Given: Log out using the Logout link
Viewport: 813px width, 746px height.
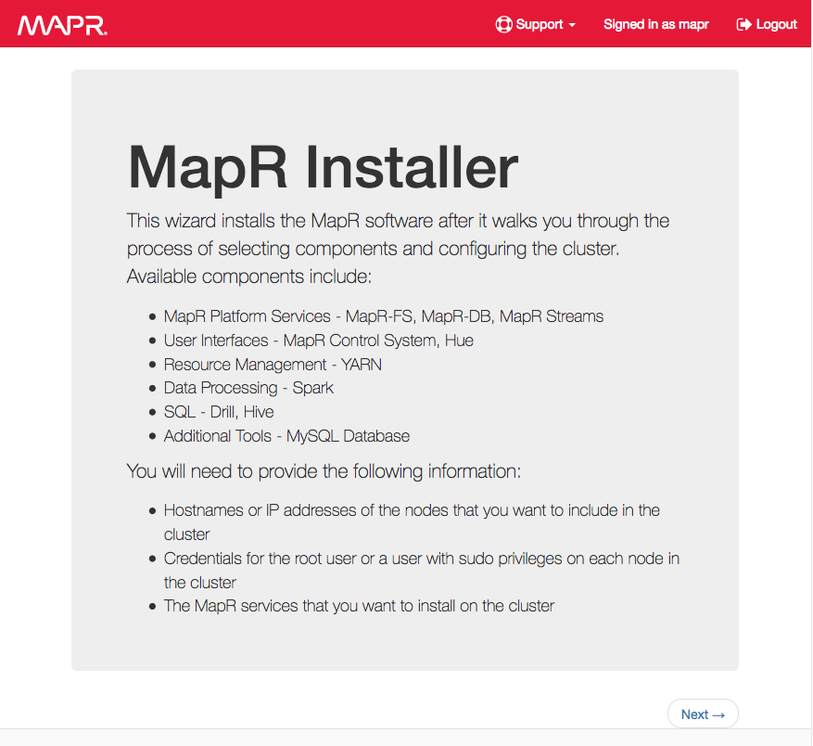Looking at the screenshot, I should tap(767, 24).
